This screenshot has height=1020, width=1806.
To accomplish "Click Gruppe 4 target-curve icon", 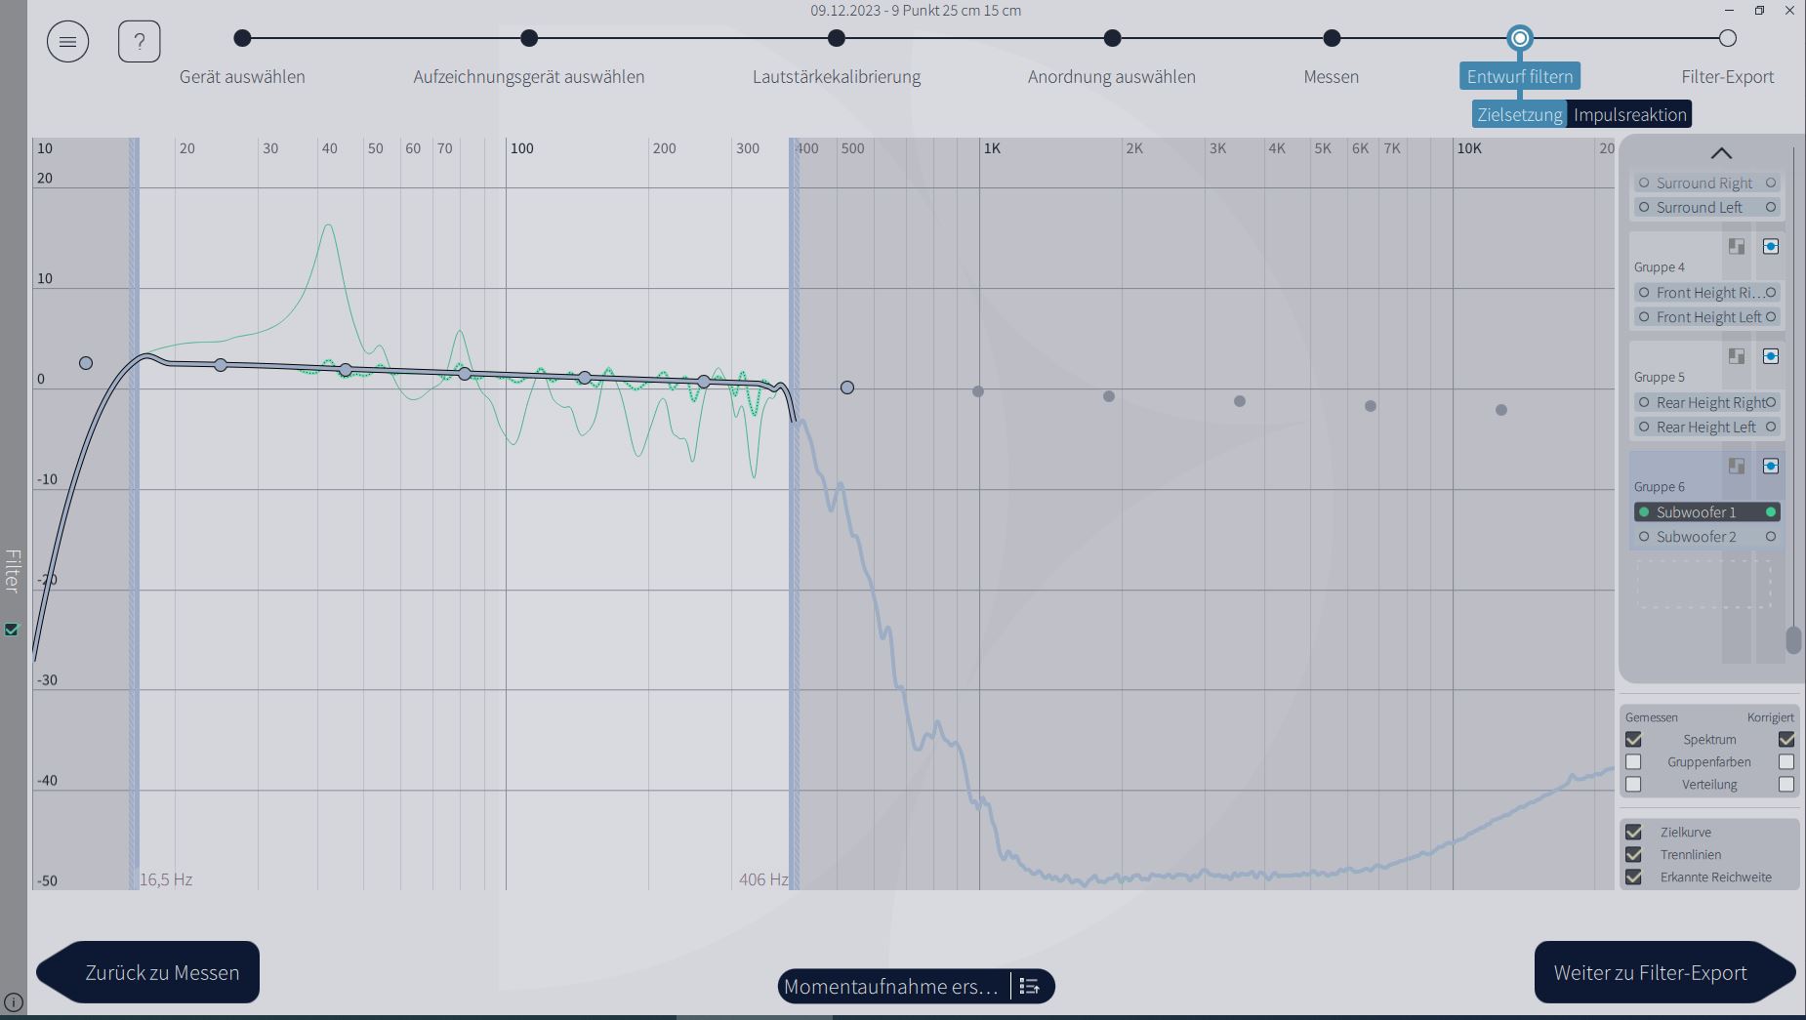I will pos(1771,246).
